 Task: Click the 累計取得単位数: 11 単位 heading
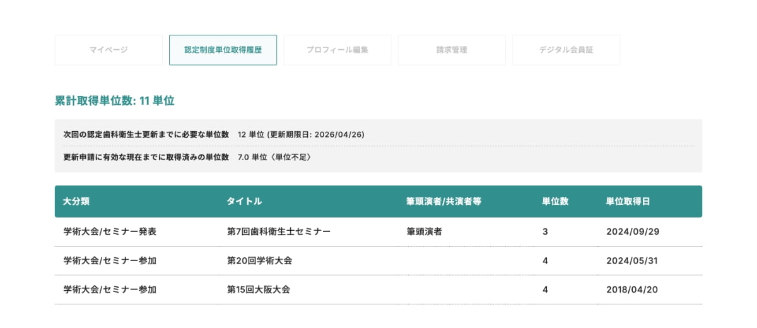(115, 100)
